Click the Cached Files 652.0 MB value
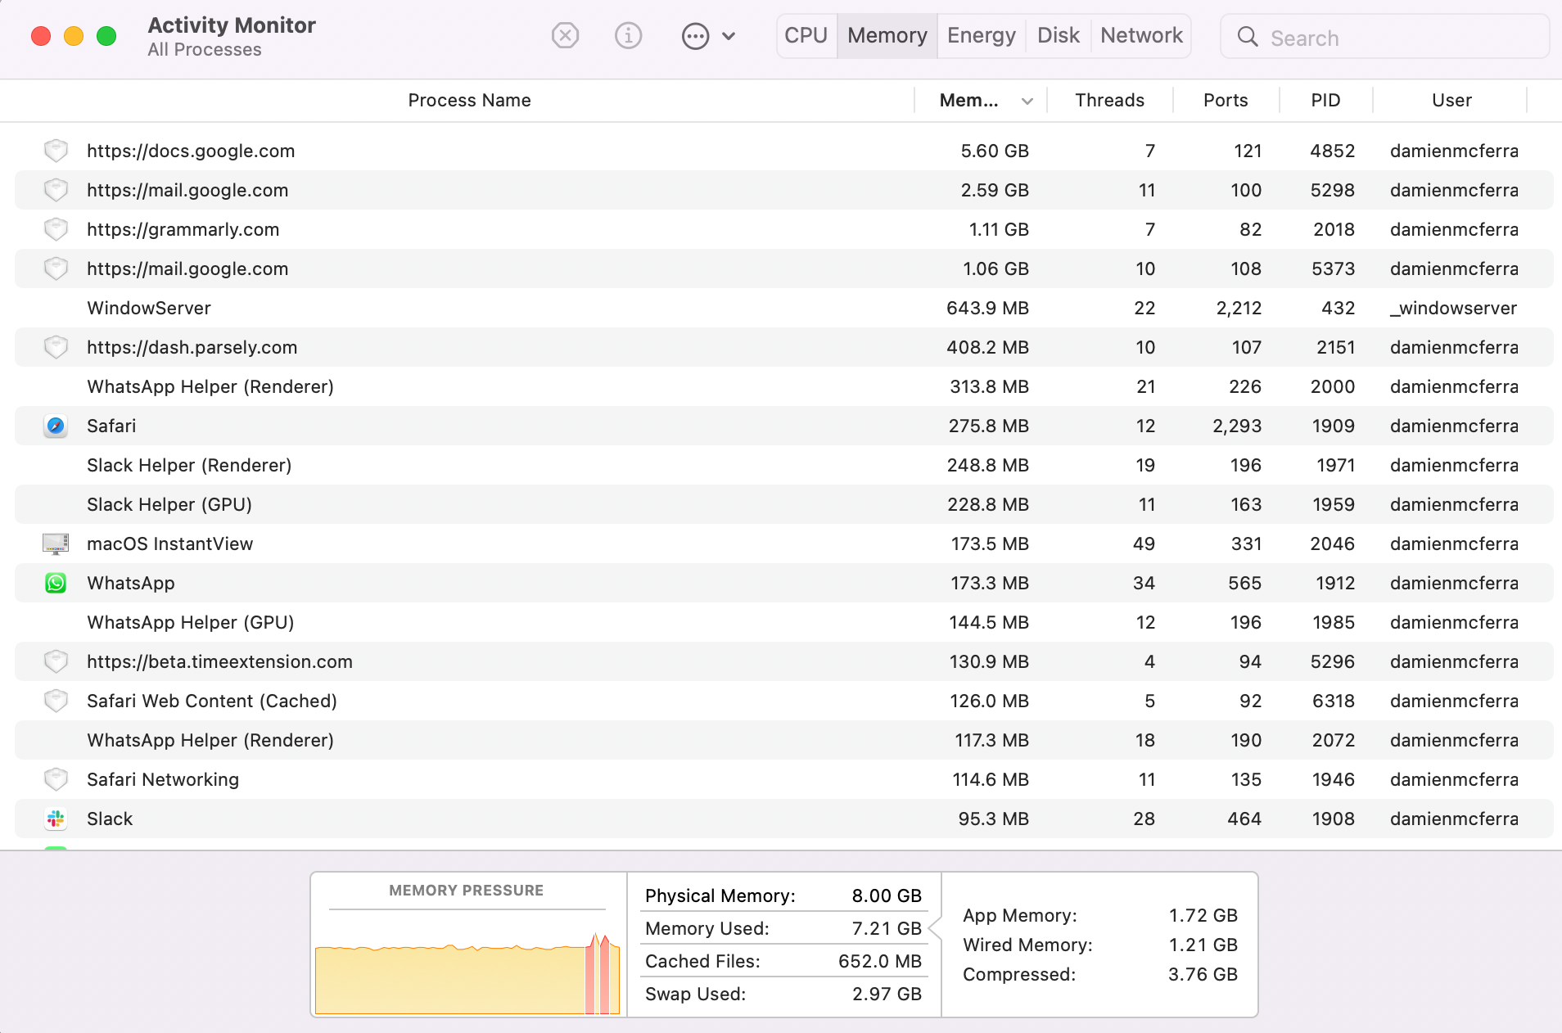Viewport: 1562px width, 1033px height. pos(880,961)
